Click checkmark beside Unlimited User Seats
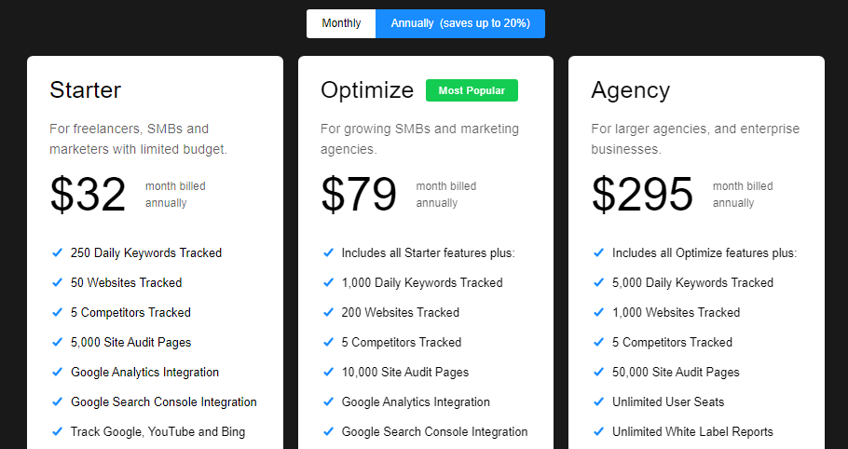848x449 pixels. (x=598, y=402)
